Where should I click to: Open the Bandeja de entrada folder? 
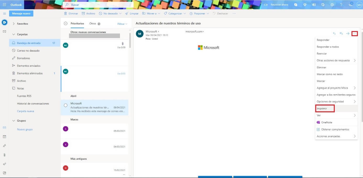click(x=35, y=43)
